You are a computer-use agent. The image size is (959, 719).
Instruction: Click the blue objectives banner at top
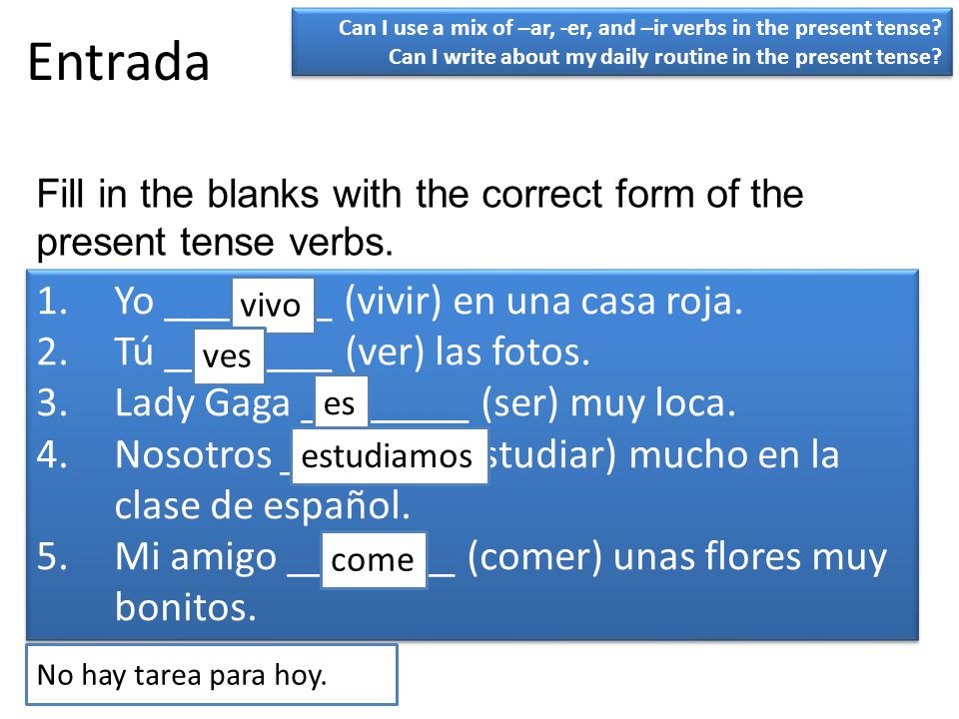point(621,42)
